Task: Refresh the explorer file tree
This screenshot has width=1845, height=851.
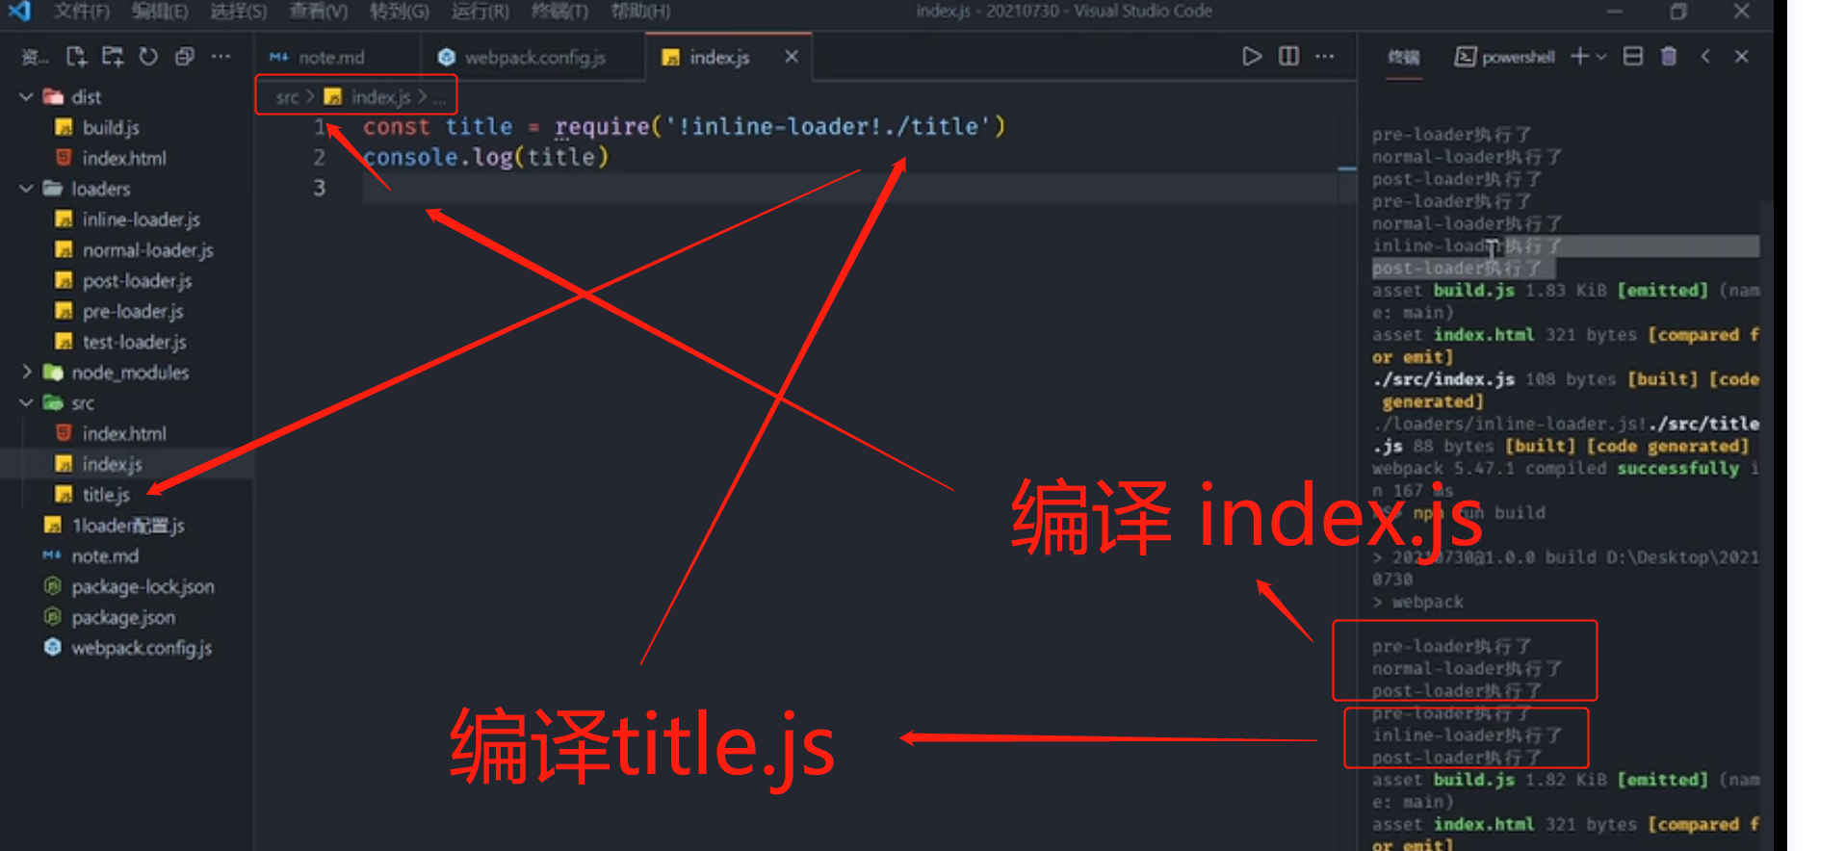Action: 148,57
